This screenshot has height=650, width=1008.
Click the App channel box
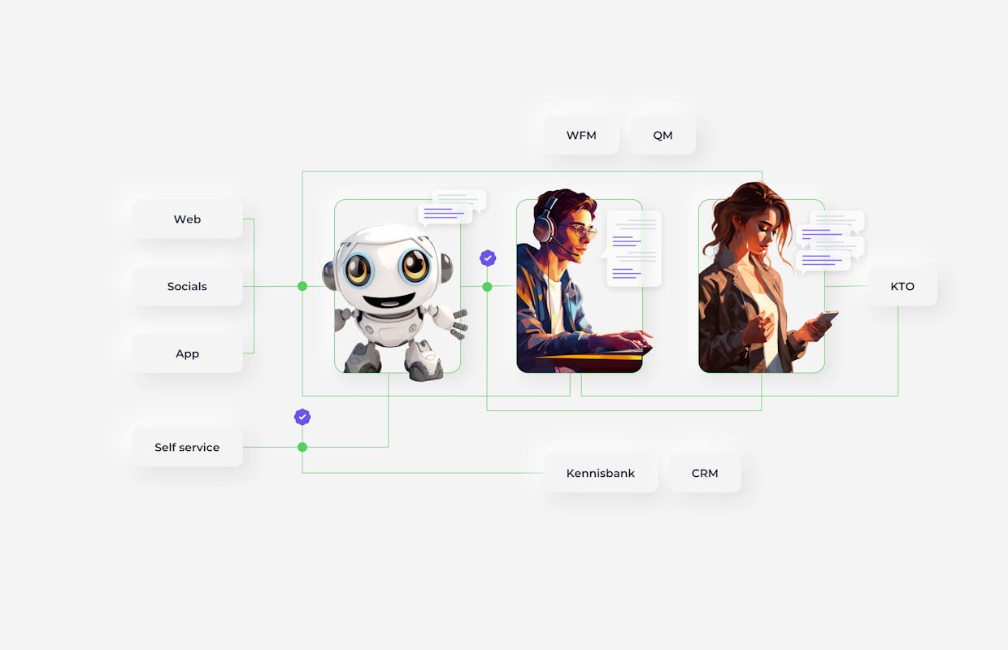187,353
